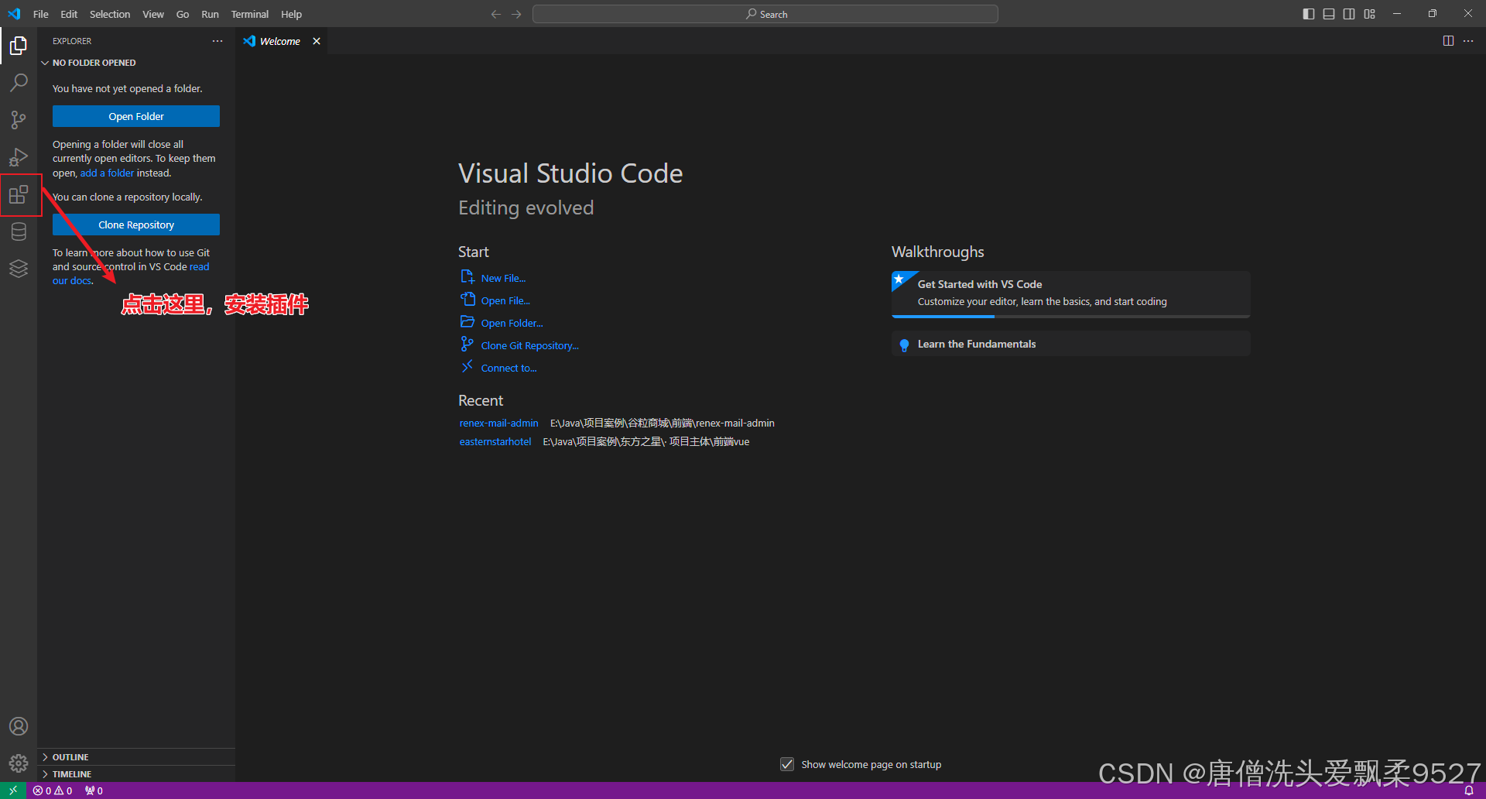
Task: Close the Welcome tab
Action: [x=317, y=41]
